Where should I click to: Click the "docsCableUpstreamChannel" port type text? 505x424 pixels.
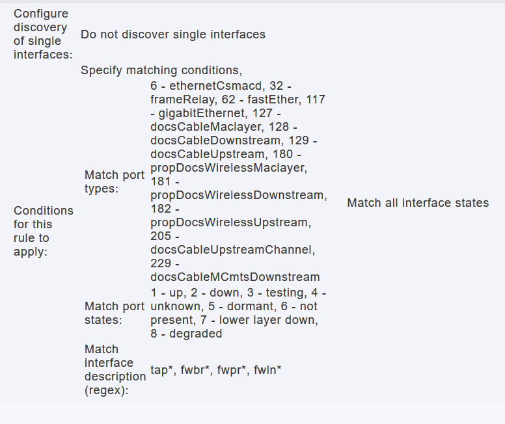(x=232, y=250)
